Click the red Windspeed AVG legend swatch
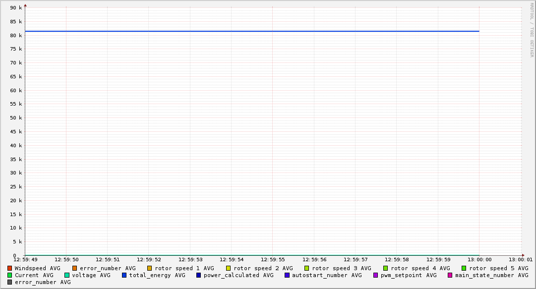Image resolution: width=536 pixels, height=289 pixels. [10, 268]
